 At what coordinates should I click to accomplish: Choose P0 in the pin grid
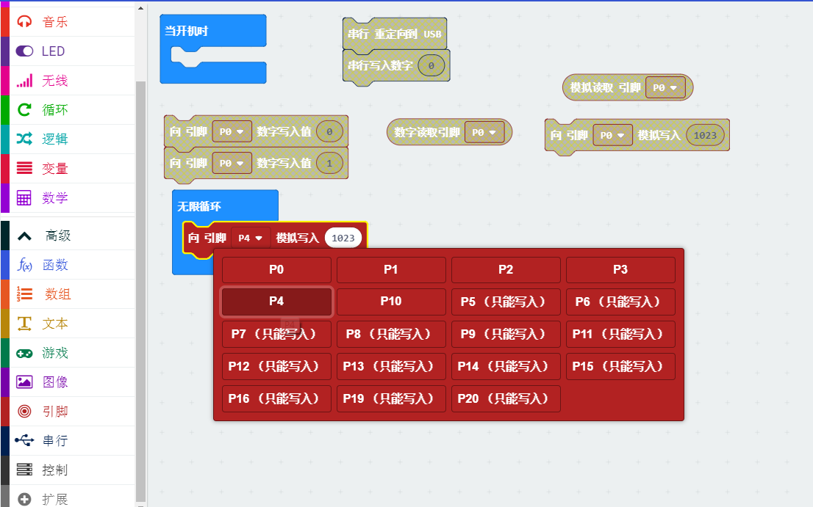click(276, 269)
